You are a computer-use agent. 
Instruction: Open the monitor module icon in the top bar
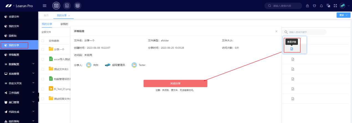(x=78, y=6)
